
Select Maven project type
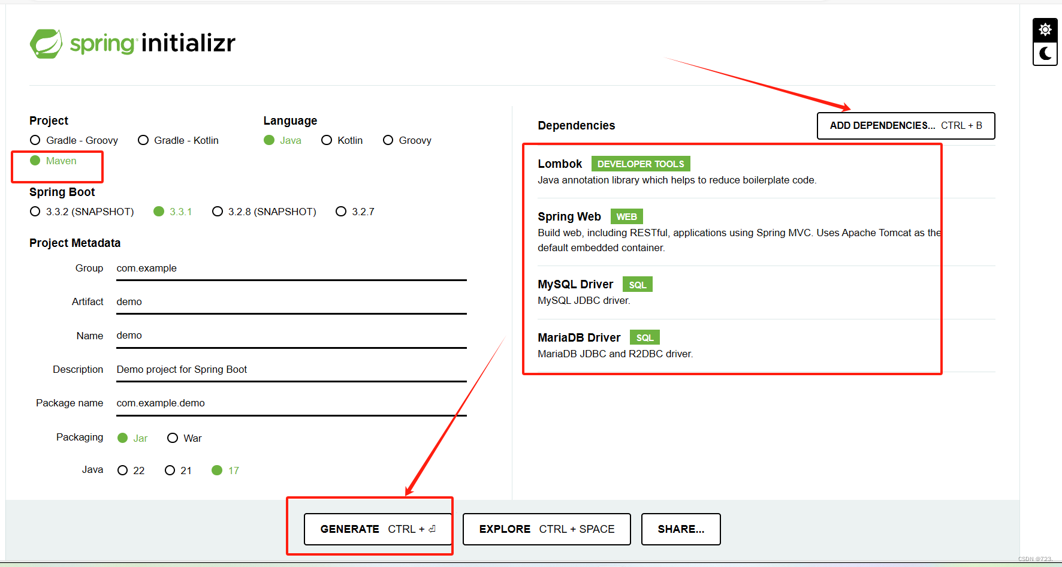tap(53, 161)
